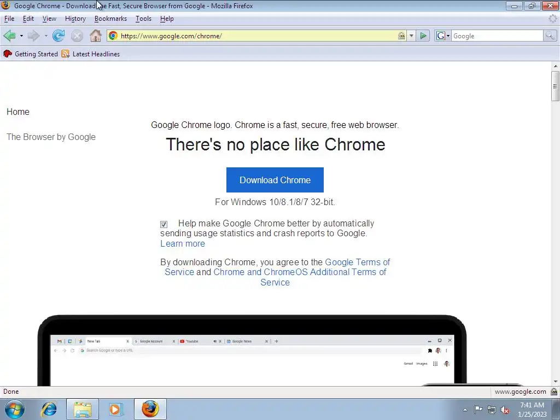Expand the address bar URL dropdown
This screenshot has height=420, width=560.
tap(411, 36)
